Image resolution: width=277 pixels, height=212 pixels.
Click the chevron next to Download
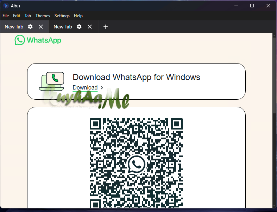coord(102,88)
